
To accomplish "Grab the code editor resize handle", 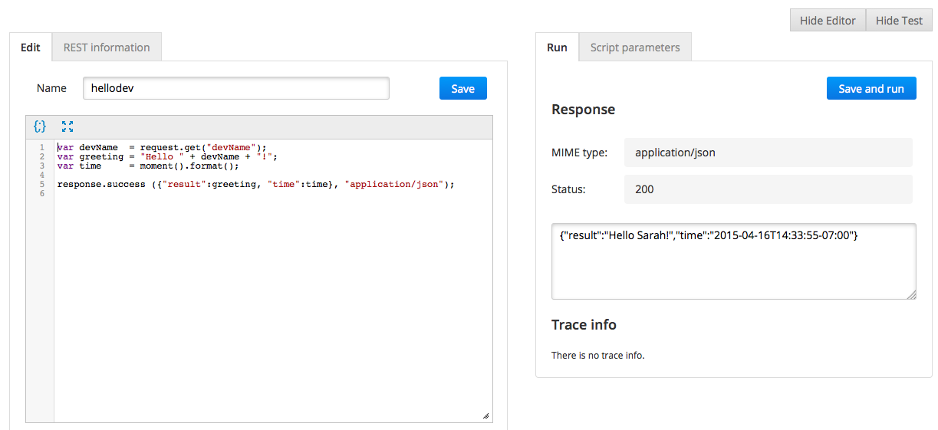I will 485,415.
